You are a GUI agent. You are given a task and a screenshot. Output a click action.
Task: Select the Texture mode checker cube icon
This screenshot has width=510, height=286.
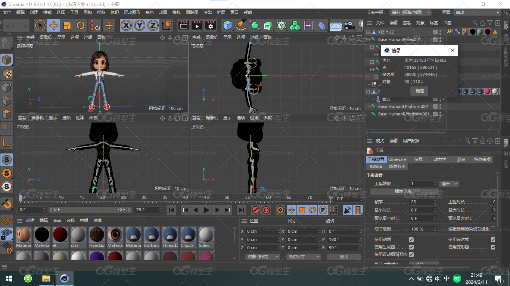tap(7, 73)
